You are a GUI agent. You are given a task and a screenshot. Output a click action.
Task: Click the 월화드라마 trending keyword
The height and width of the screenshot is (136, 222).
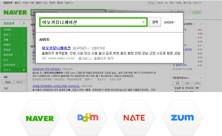[181, 65]
